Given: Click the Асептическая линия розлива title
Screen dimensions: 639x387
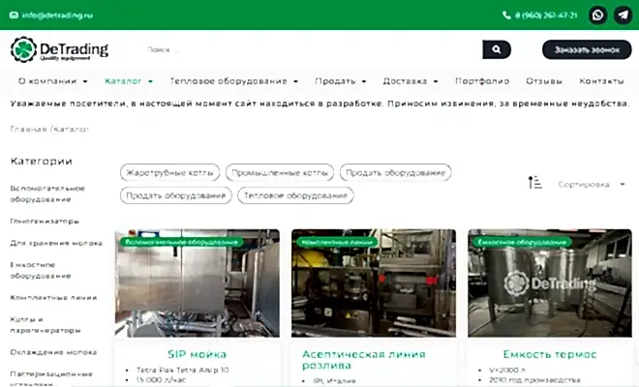Looking at the screenshot, I should [x=363, y=360].
